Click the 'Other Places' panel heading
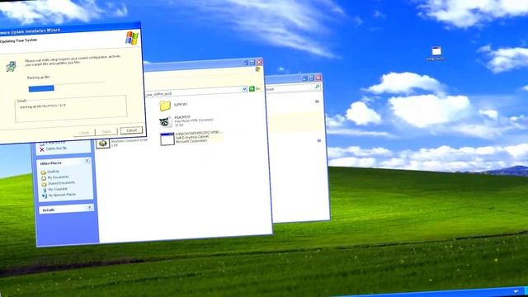This screenshot has height=297, width=528. tap(50, 163)
